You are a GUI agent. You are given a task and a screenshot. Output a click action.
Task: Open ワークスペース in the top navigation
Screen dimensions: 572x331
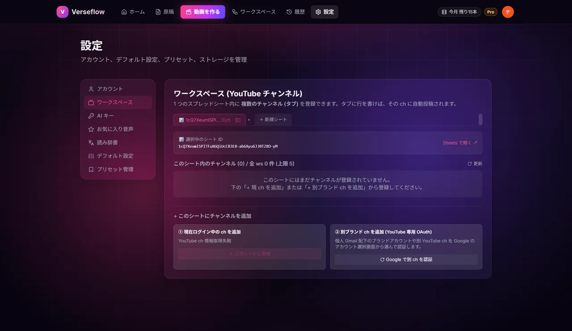254,12
